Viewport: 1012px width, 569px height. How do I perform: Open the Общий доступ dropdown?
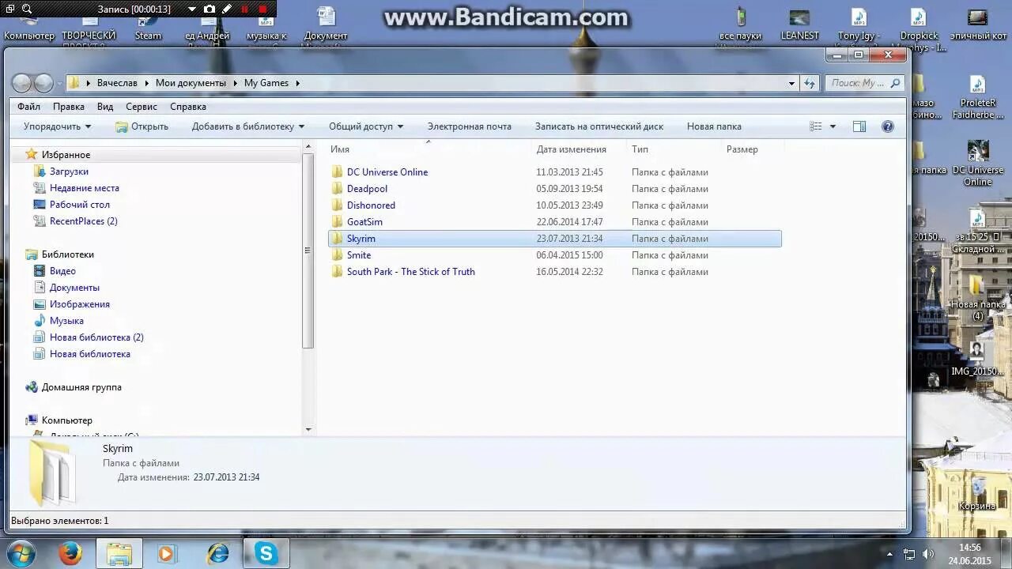[x=366, y=126]
